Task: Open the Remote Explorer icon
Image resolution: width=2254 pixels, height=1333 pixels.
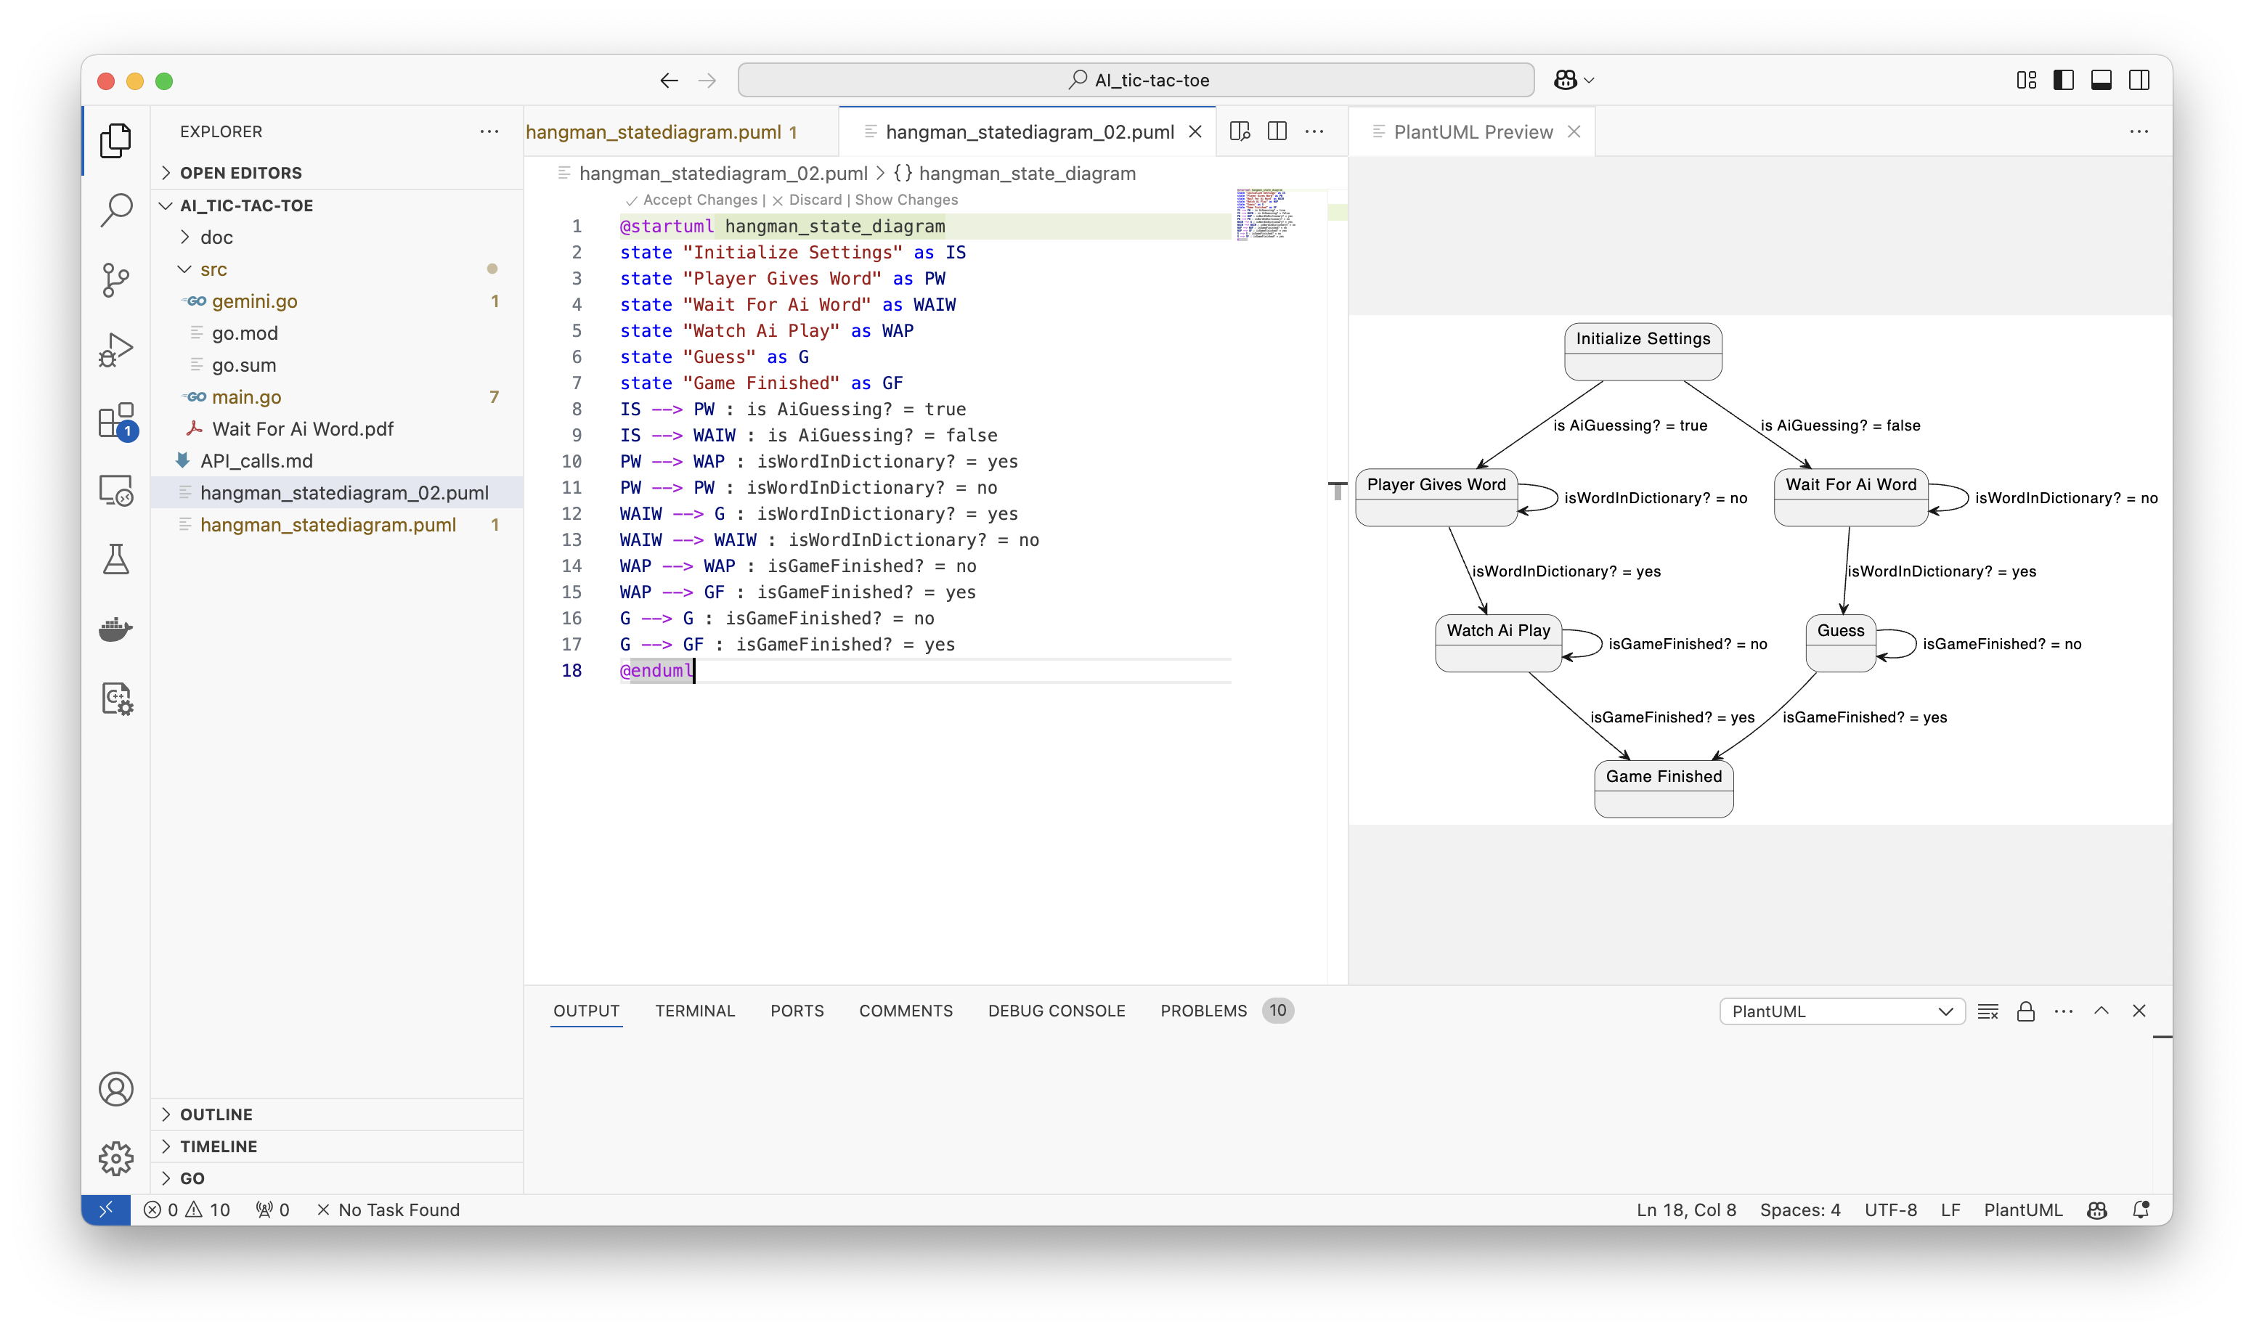Action: (116, 491)
